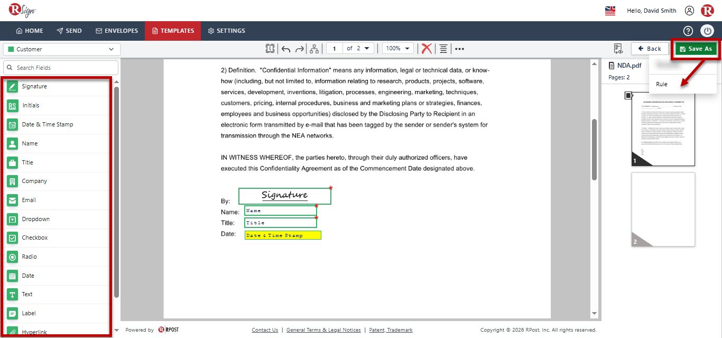Click the Hello, David Smith text
This screenshot has height=338, width=722.
651,11
